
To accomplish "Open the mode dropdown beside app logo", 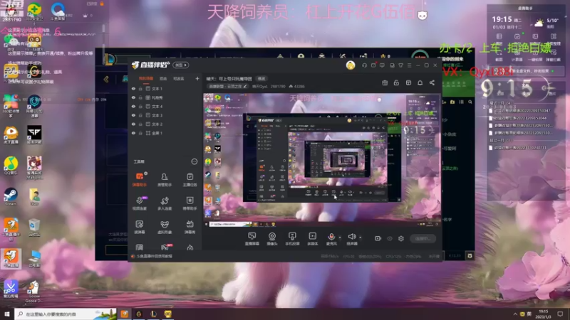I will [181, 65].
